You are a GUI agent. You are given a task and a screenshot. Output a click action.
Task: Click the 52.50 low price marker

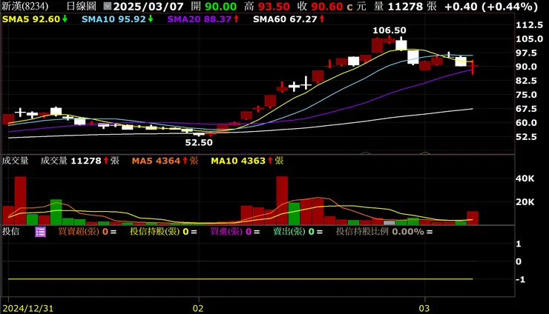coord(199,142)
